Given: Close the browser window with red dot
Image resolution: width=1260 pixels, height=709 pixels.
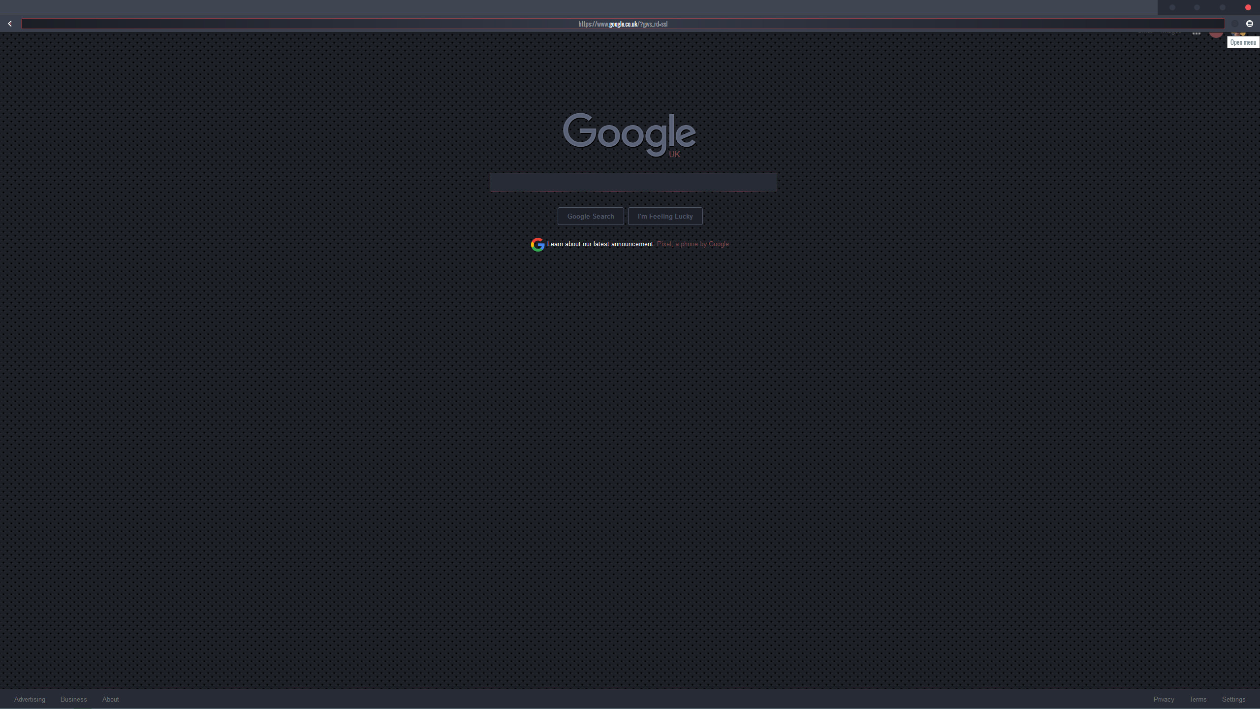Looking at the screenshot, I should [x=1248, y=7].
